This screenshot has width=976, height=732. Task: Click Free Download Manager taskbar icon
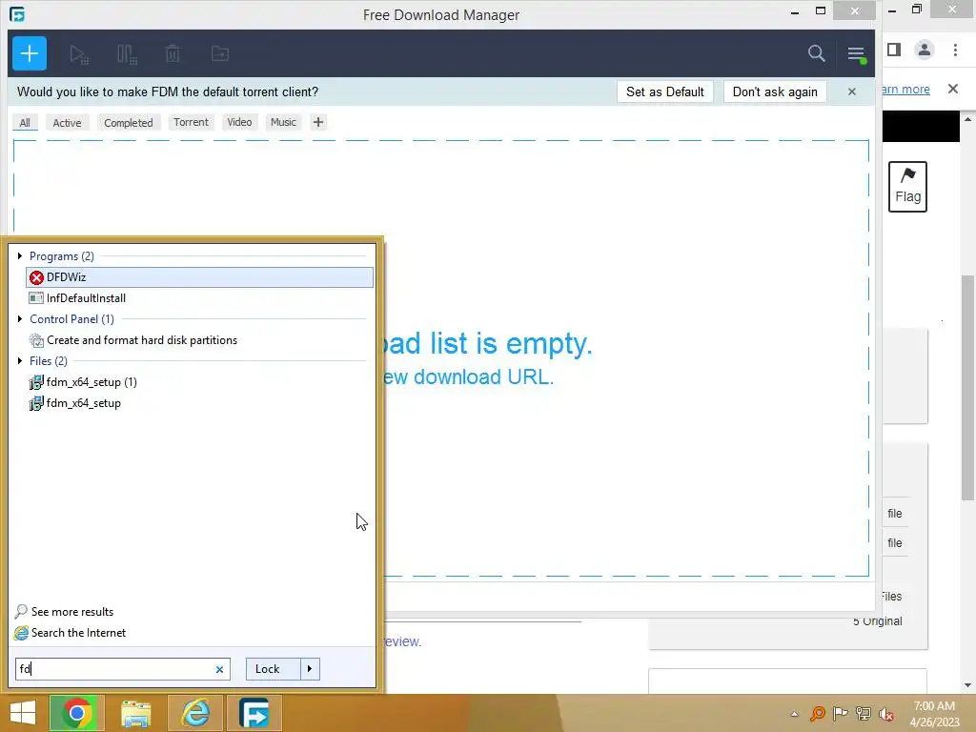pos(254,713)
